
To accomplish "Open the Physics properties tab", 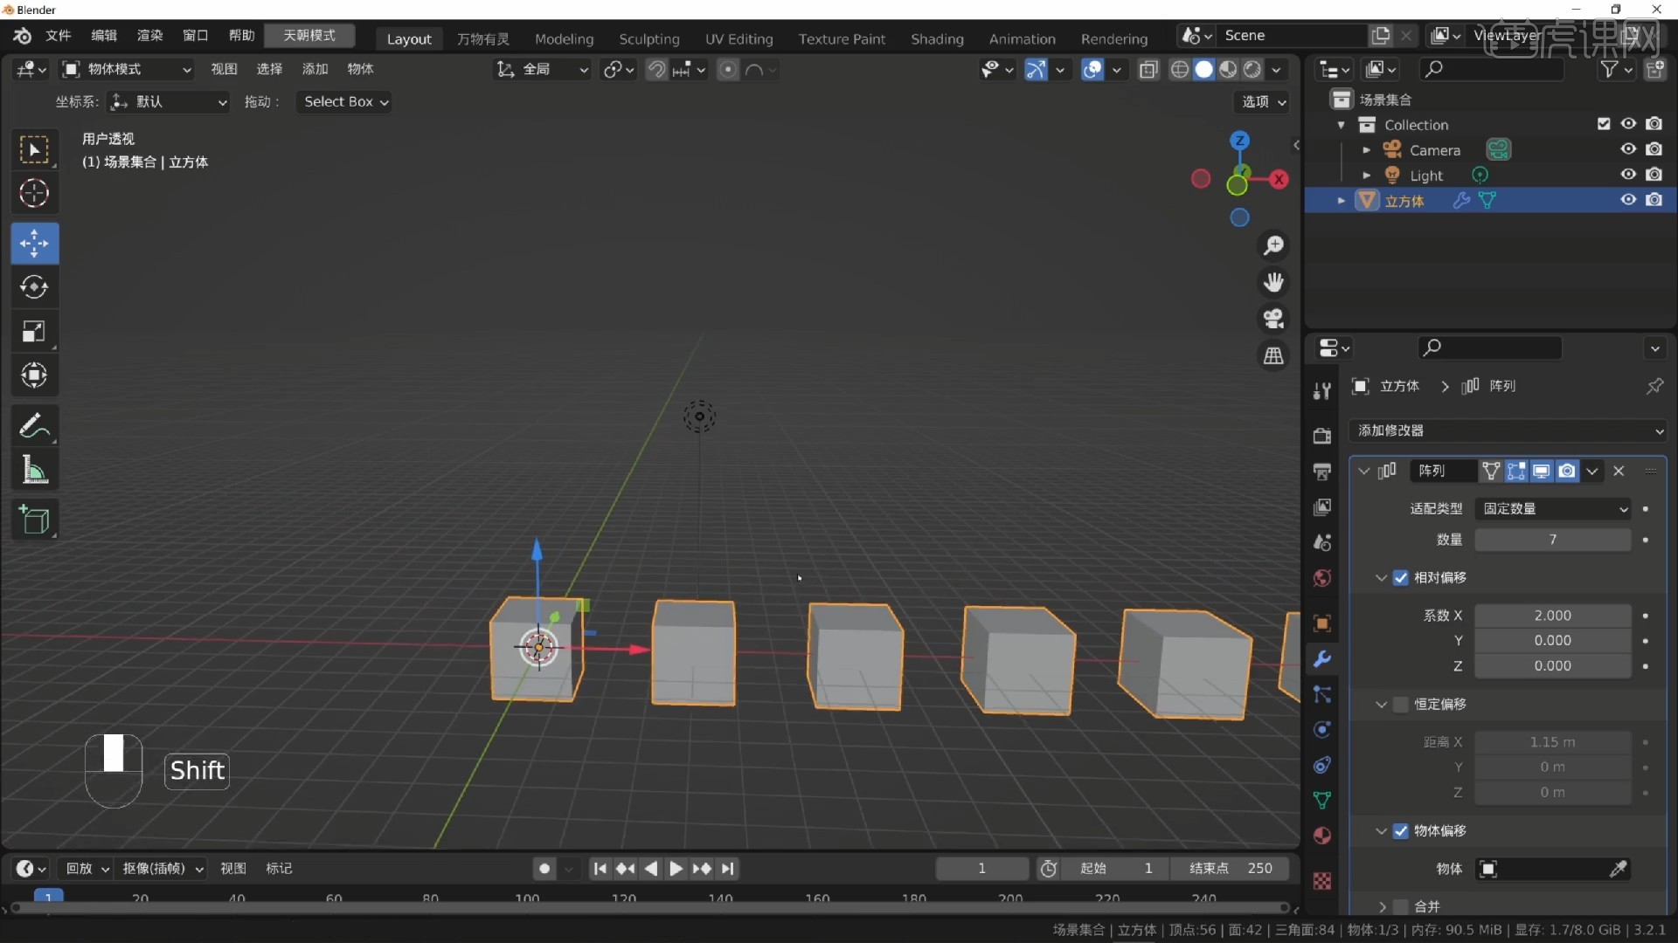I will coord(1322,729).
